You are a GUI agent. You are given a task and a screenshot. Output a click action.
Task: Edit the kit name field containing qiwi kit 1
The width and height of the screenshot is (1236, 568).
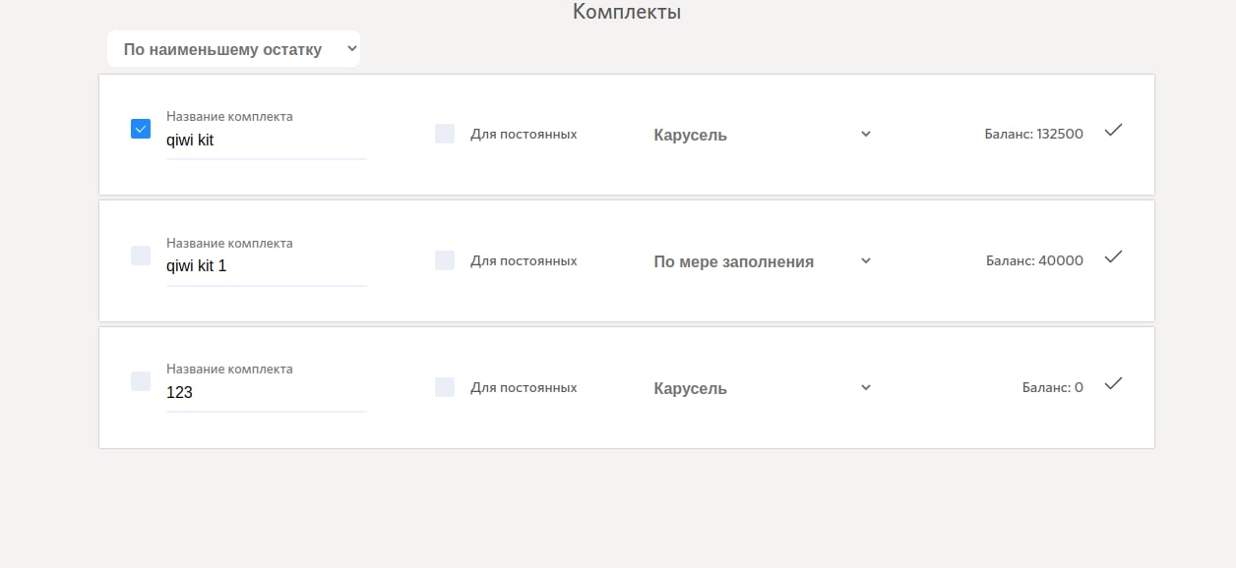click(267, 266)
